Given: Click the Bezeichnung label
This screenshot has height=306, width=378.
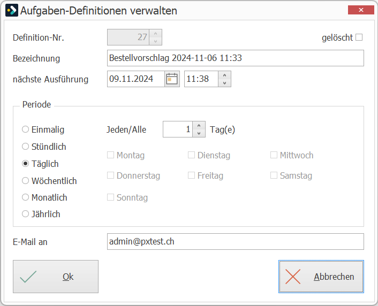Looking at the screenshot, I should click(x=36, y=58).
